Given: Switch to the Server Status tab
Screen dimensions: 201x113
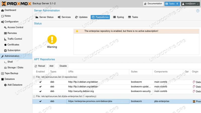Looking at the screenshot, I should click(x=44, y=17).
